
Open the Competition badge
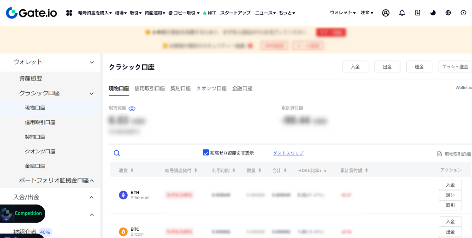[x=23, y=213]
